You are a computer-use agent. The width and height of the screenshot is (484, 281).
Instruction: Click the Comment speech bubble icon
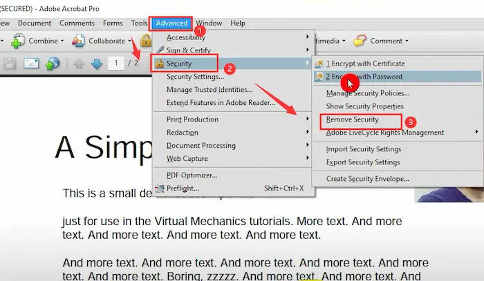pos(360,41)
